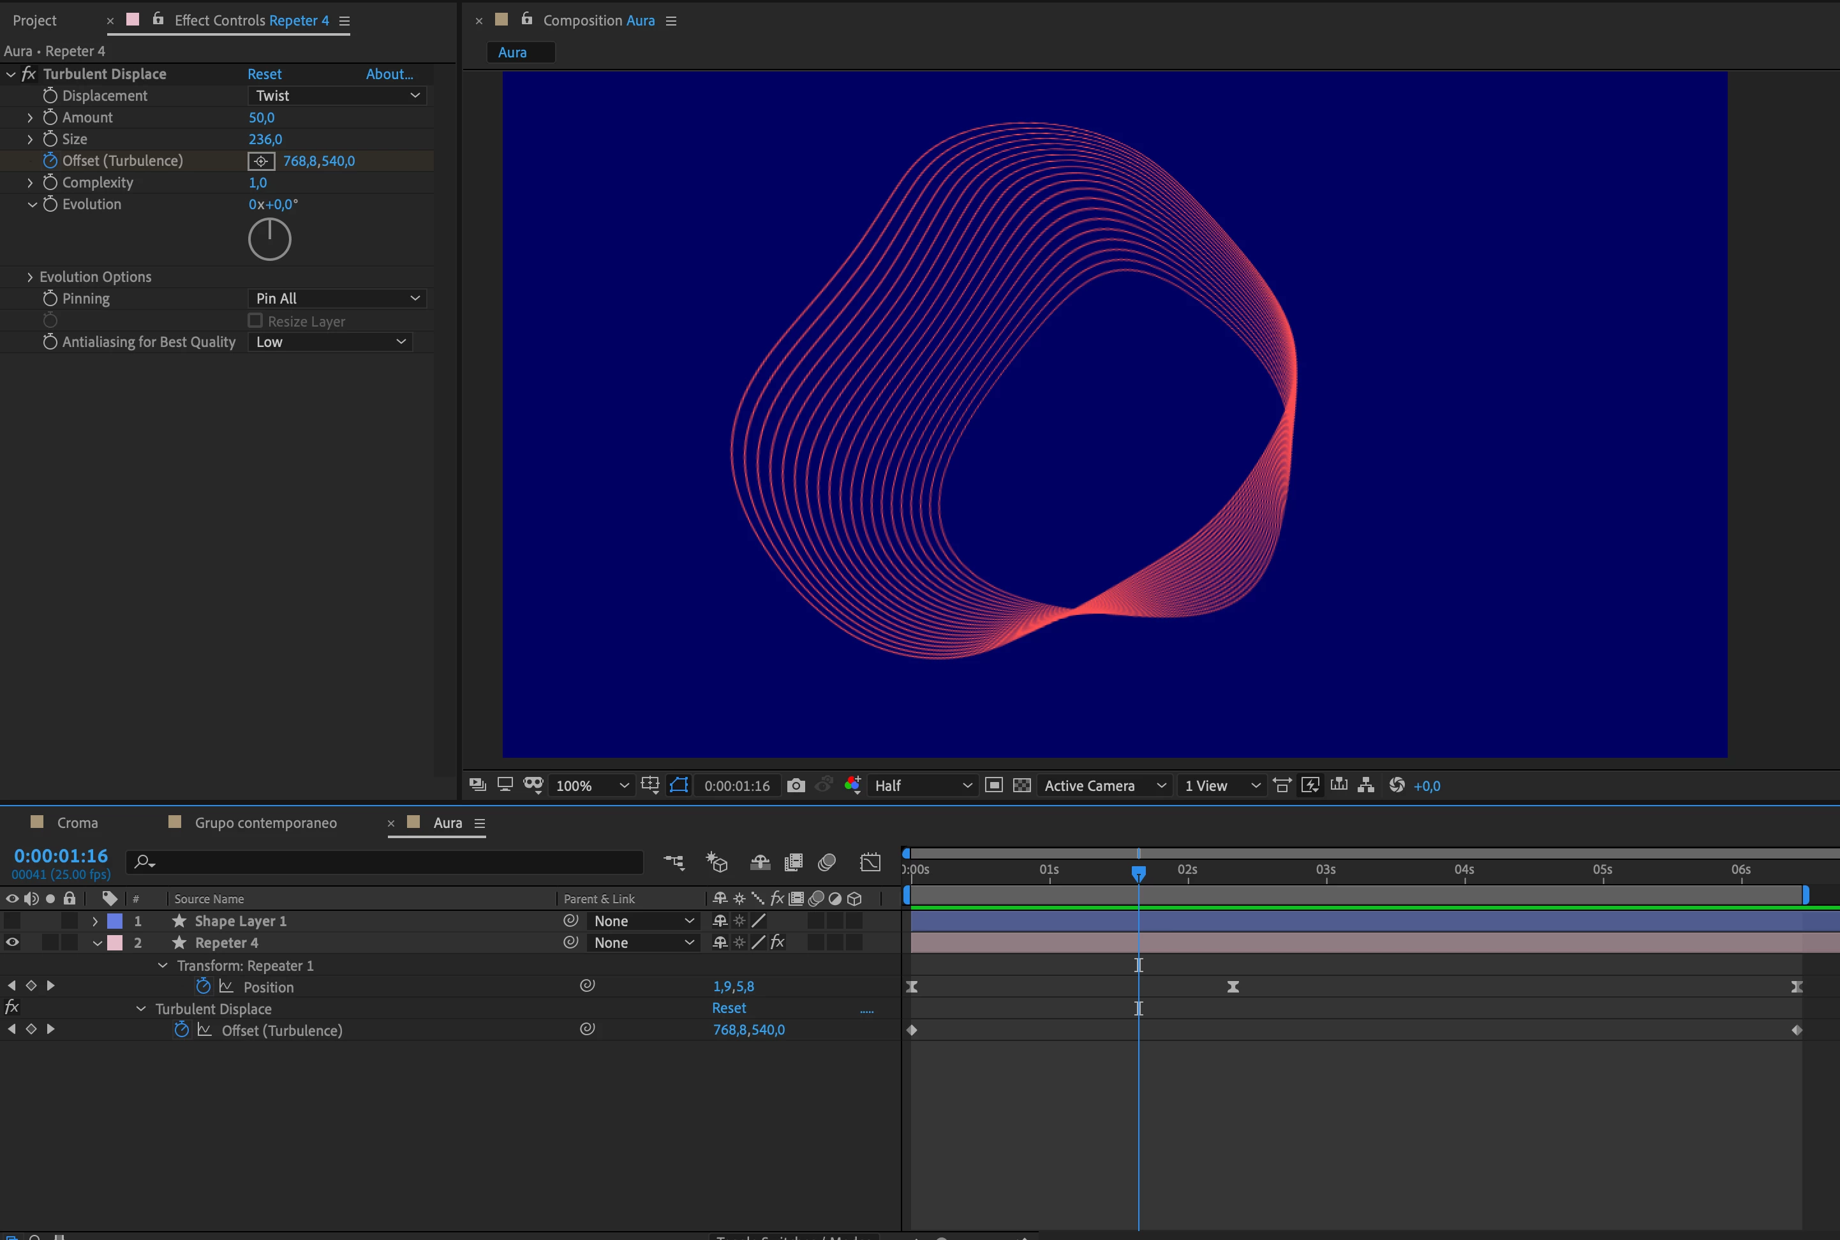Click the snapshot camera icon
Viewport: 1840px width, 1240px height.
coord(796,785)
